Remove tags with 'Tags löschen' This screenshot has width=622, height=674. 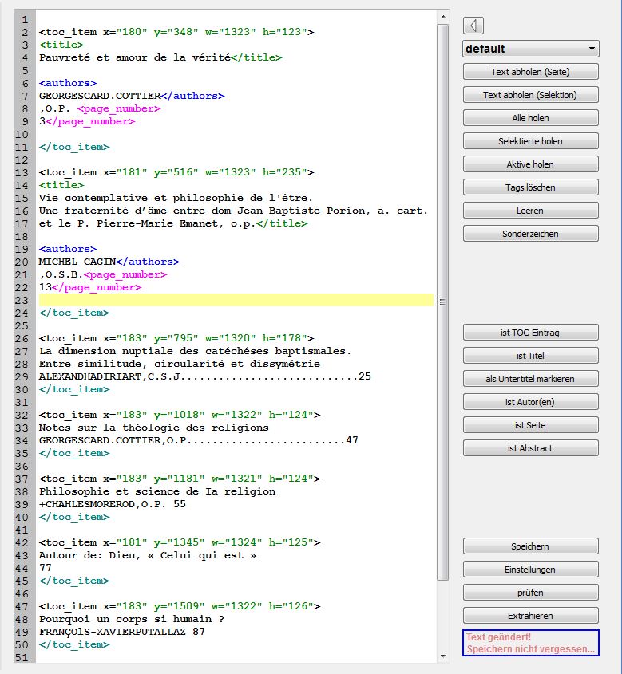(530, 188)
